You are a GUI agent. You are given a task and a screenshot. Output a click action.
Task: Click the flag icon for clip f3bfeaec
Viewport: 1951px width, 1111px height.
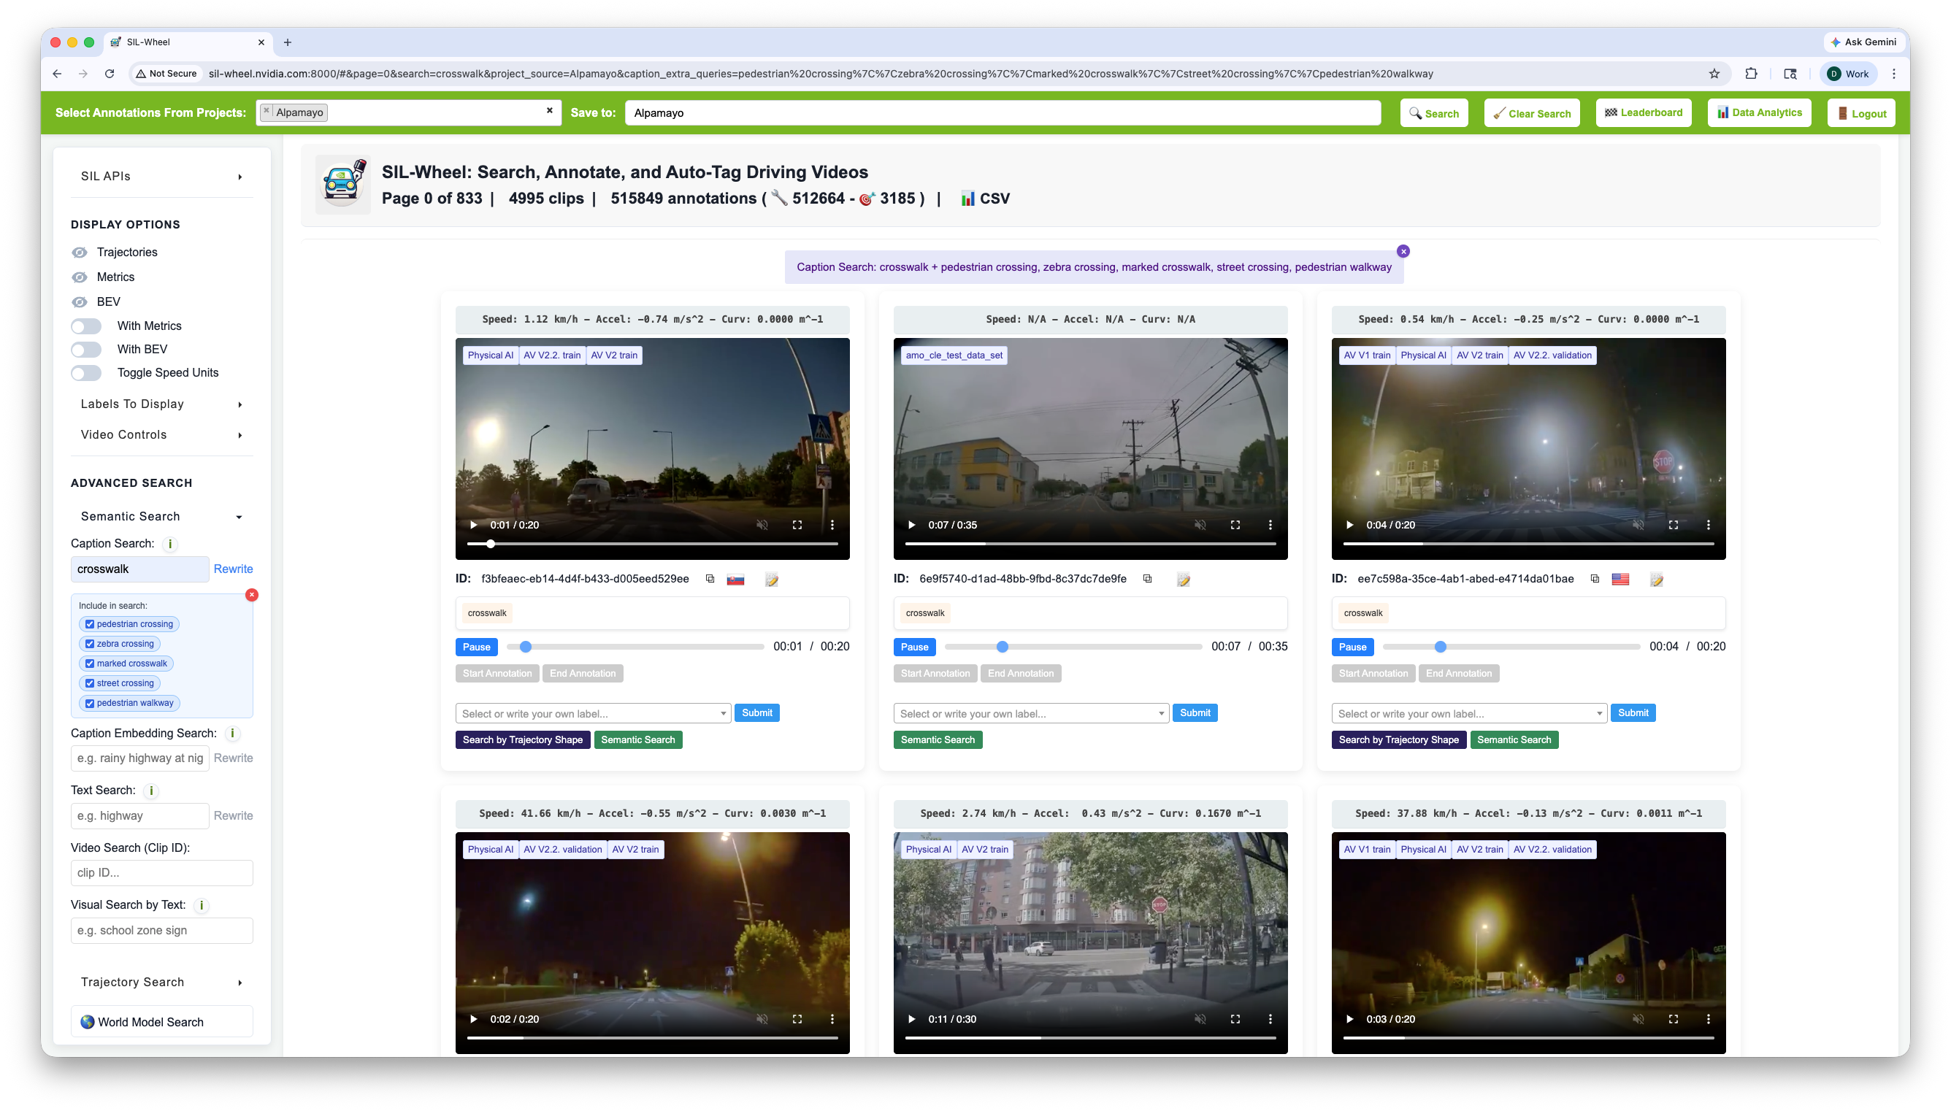coord(735,580)
